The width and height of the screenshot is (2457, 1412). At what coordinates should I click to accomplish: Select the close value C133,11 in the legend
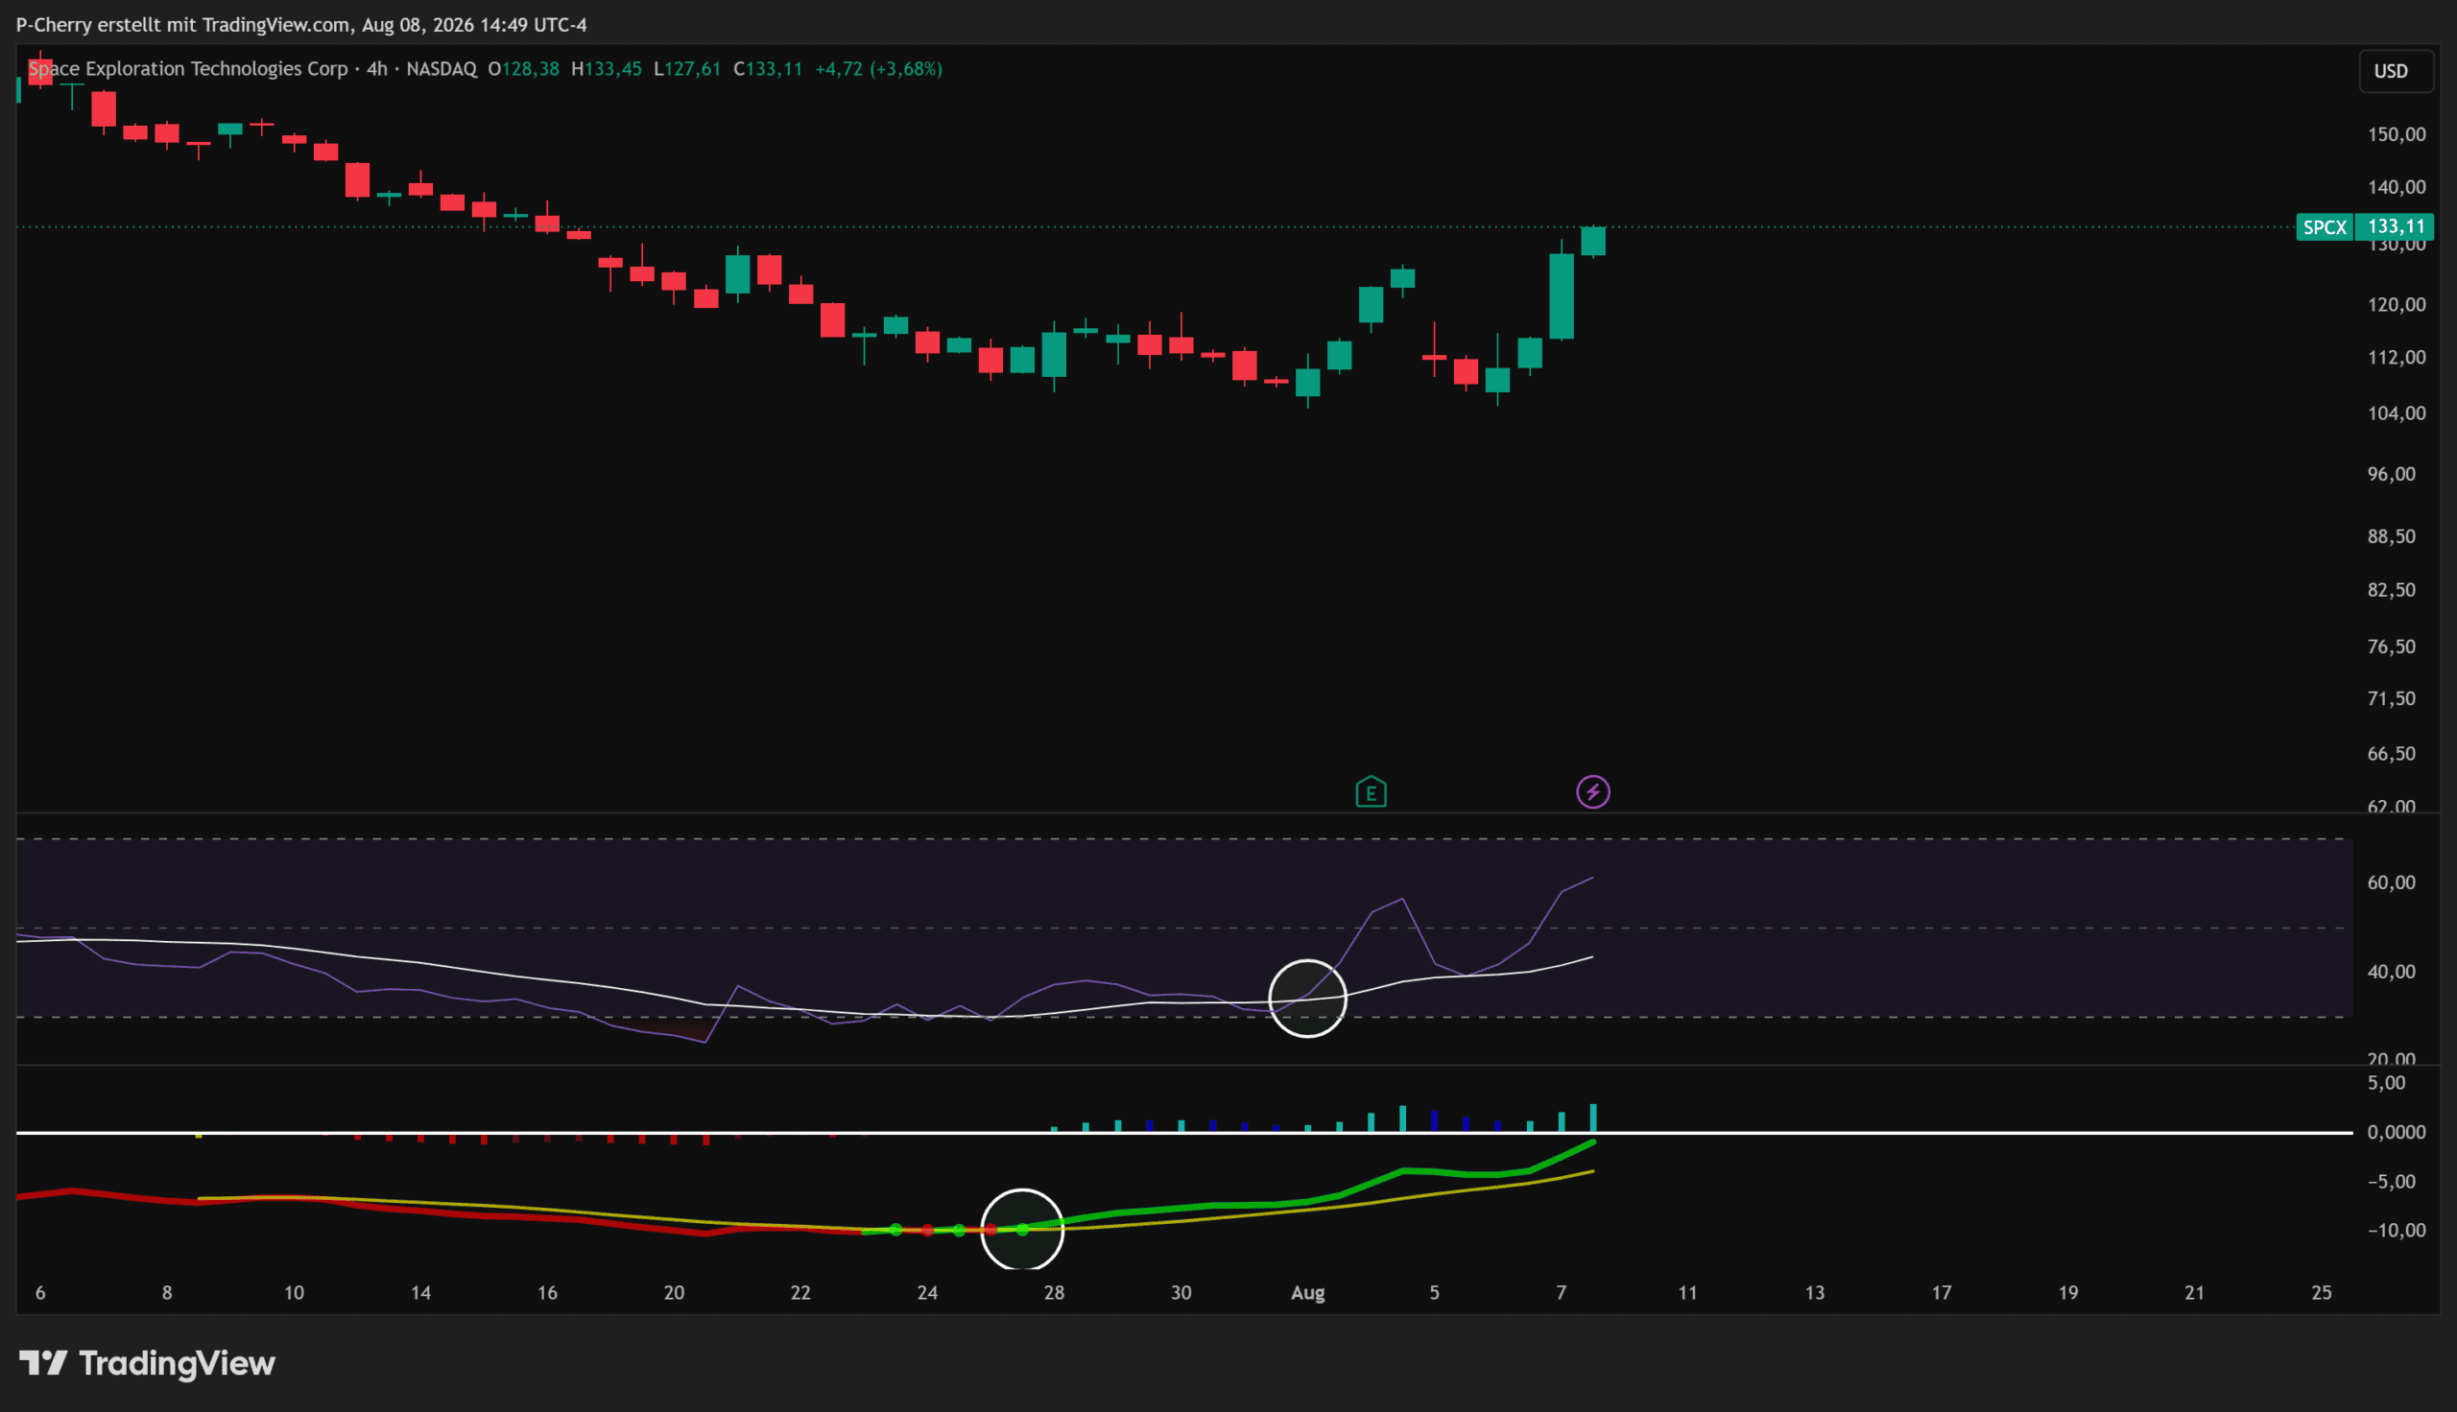pos(768,69)
